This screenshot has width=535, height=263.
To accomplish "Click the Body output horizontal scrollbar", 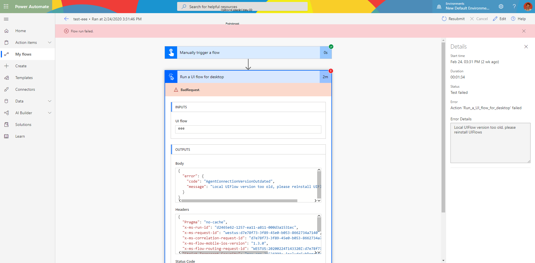I will 239,201.
